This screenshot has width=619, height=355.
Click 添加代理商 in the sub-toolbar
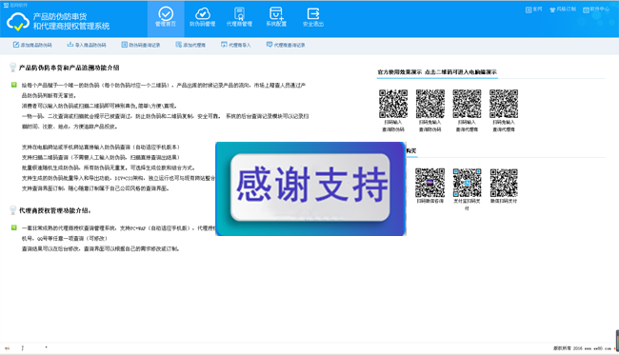[x=190, y=45]
